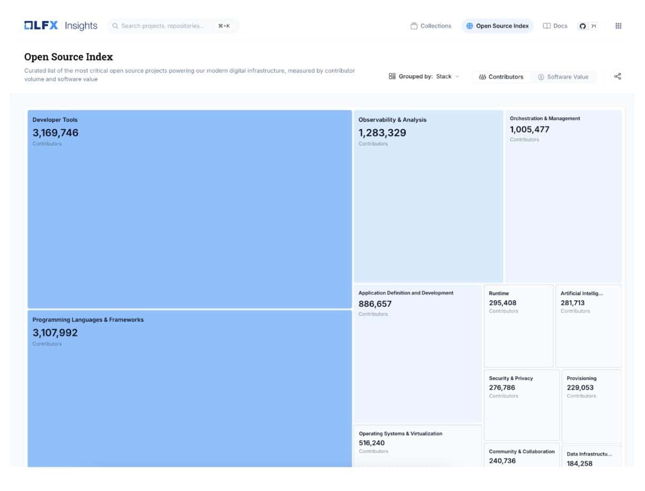
Task: Click the LFX Insights logo
Action: click(x=60, y=25)
